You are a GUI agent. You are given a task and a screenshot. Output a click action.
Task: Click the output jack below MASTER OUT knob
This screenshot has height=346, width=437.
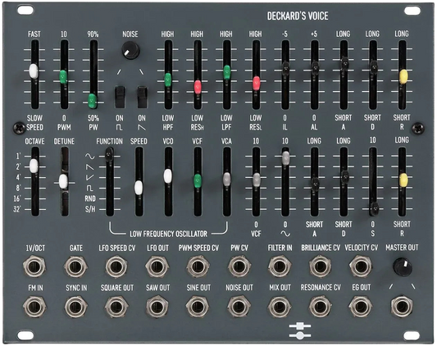(402, 307)
